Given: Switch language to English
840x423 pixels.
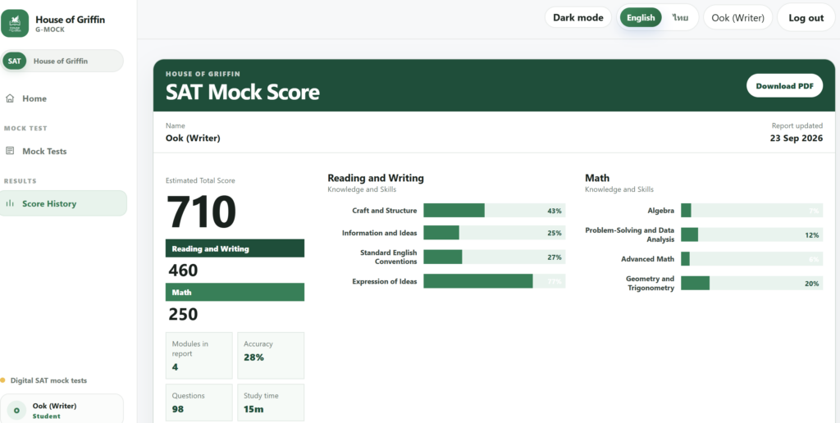Looking at the screenshot, I should (641, 18).
